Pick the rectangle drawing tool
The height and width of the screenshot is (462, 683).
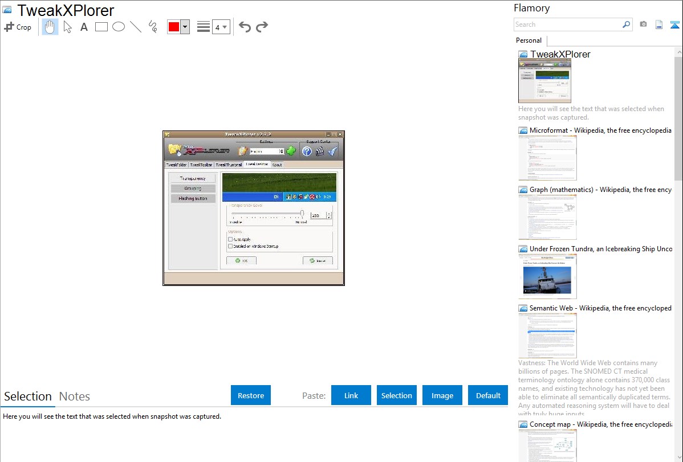(x=101, y=27)
